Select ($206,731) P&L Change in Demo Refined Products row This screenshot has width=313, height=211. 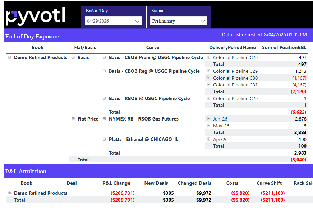click(x=123, y=193)
